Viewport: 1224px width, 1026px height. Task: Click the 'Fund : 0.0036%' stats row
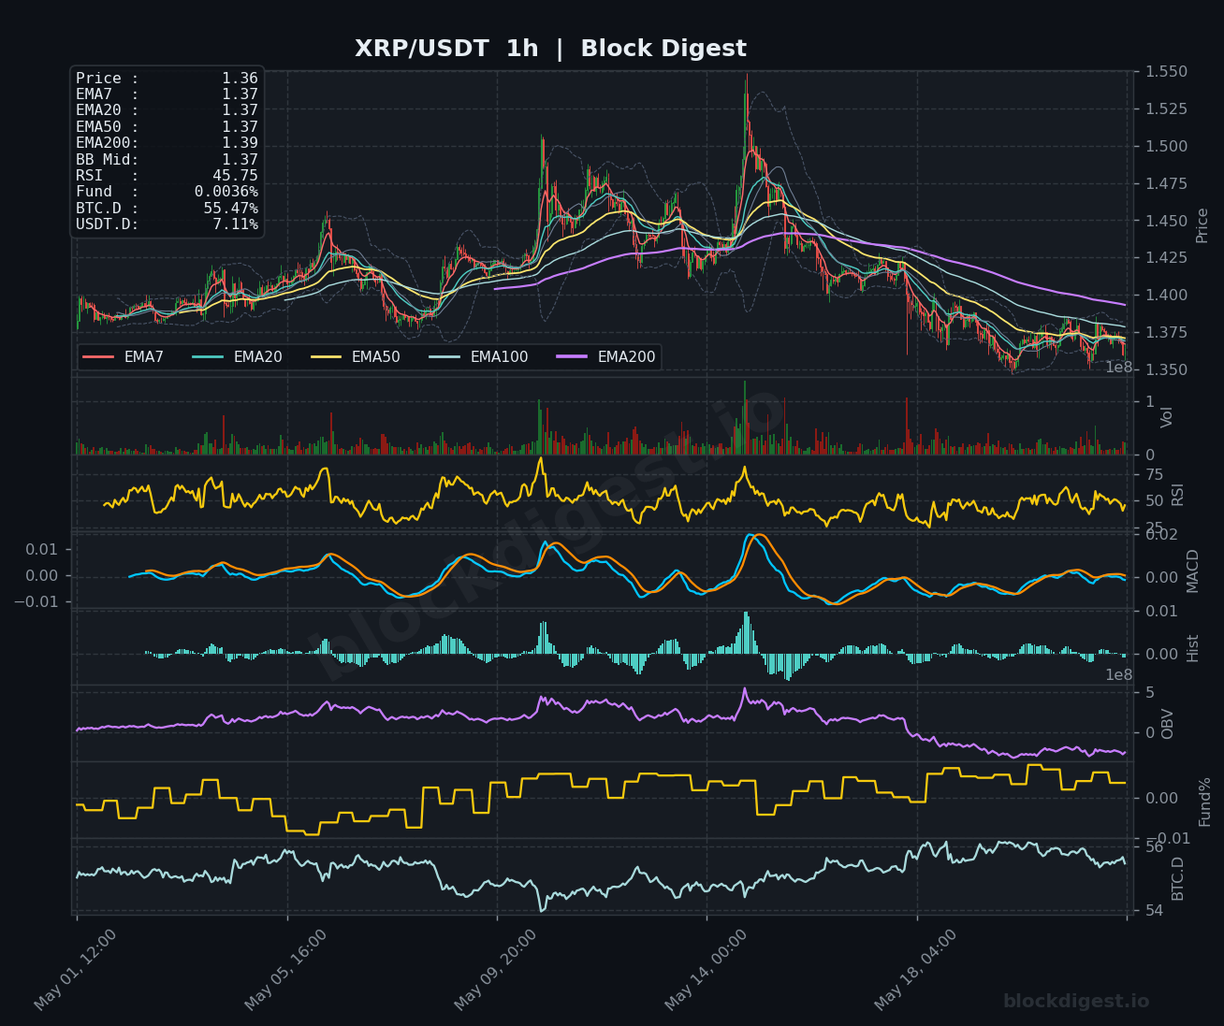[x=167, y=192]
